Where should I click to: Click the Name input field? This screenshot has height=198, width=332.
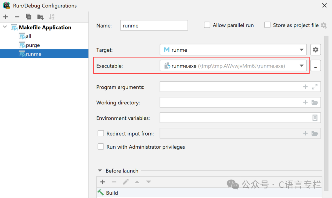coord(154,25)
